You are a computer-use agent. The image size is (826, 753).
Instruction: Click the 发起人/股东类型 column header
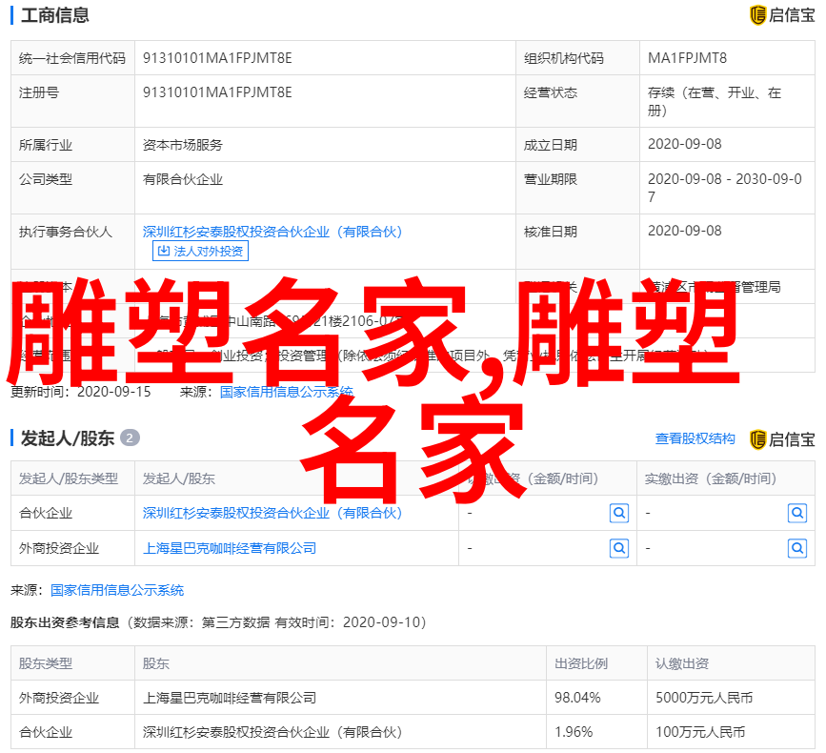pyautogui.click(x=69, y=478)
